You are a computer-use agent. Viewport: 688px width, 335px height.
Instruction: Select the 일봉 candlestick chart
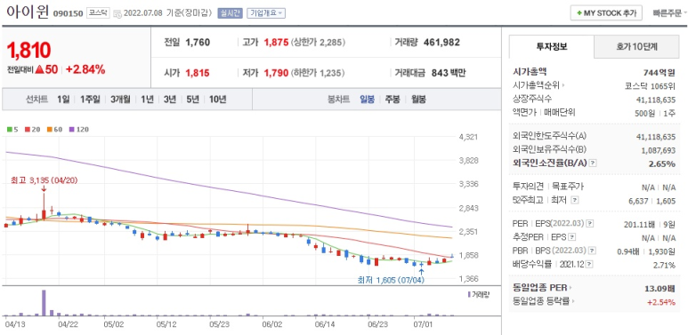(x=368, y=100)
